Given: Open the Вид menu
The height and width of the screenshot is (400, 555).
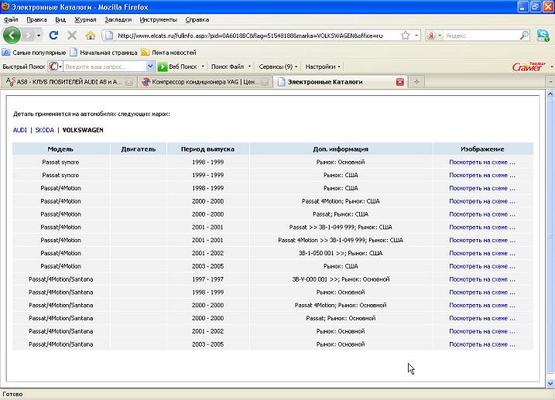Looking at the screenshot, I should pyautogui.click(x=60, y=20).
